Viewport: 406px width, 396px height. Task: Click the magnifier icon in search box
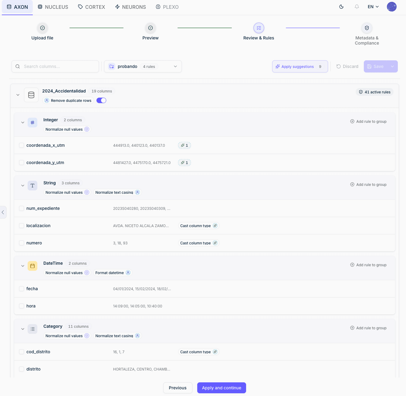point(18,66)
